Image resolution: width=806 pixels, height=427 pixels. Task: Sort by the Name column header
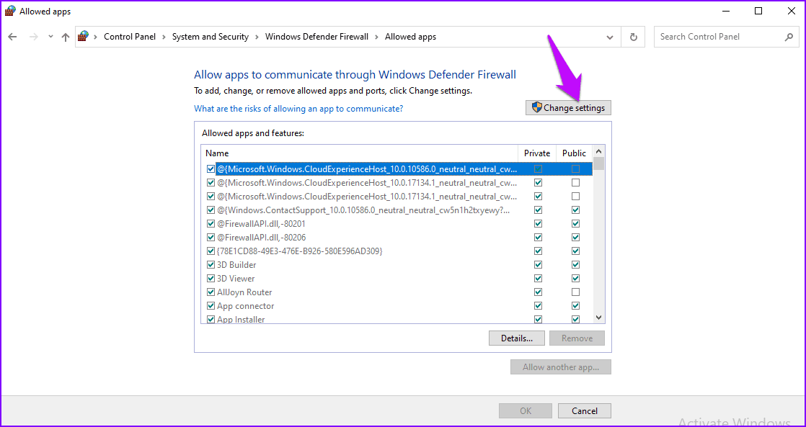359,153
